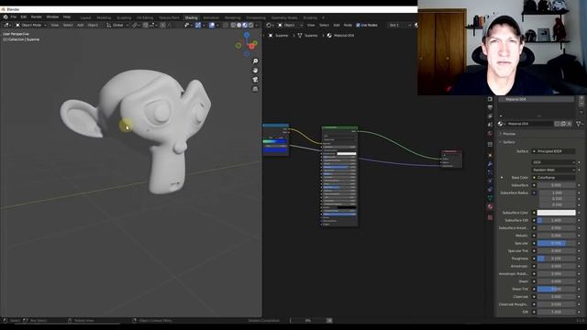Open the Output properties tab icon
Screen dimensions: 587x330
490,108
